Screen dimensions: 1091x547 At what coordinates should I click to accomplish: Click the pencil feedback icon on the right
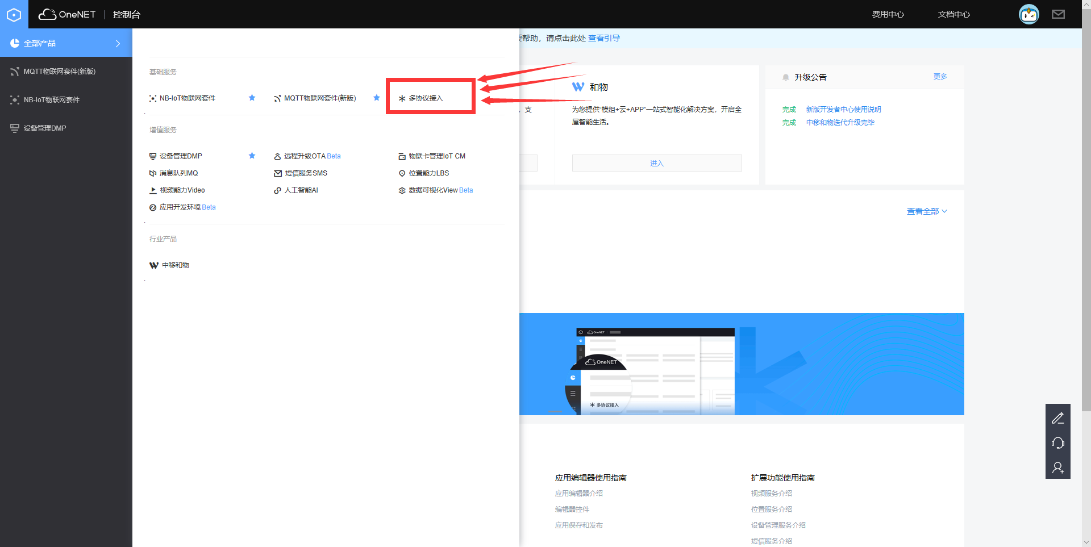pos(1058,418)
